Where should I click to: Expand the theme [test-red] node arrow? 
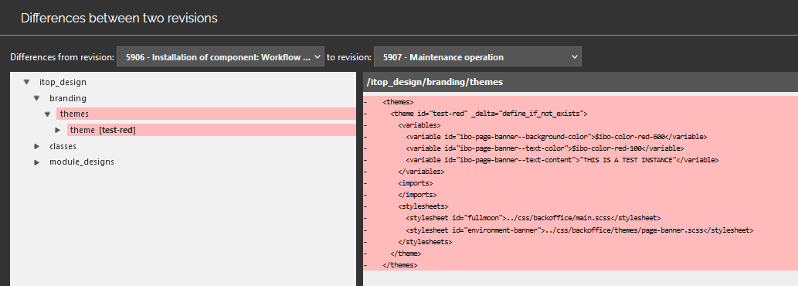(57, 131)
